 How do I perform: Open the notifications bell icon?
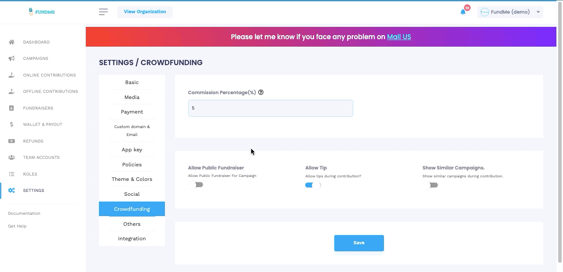pyautogui.click(x=463, y=12)
